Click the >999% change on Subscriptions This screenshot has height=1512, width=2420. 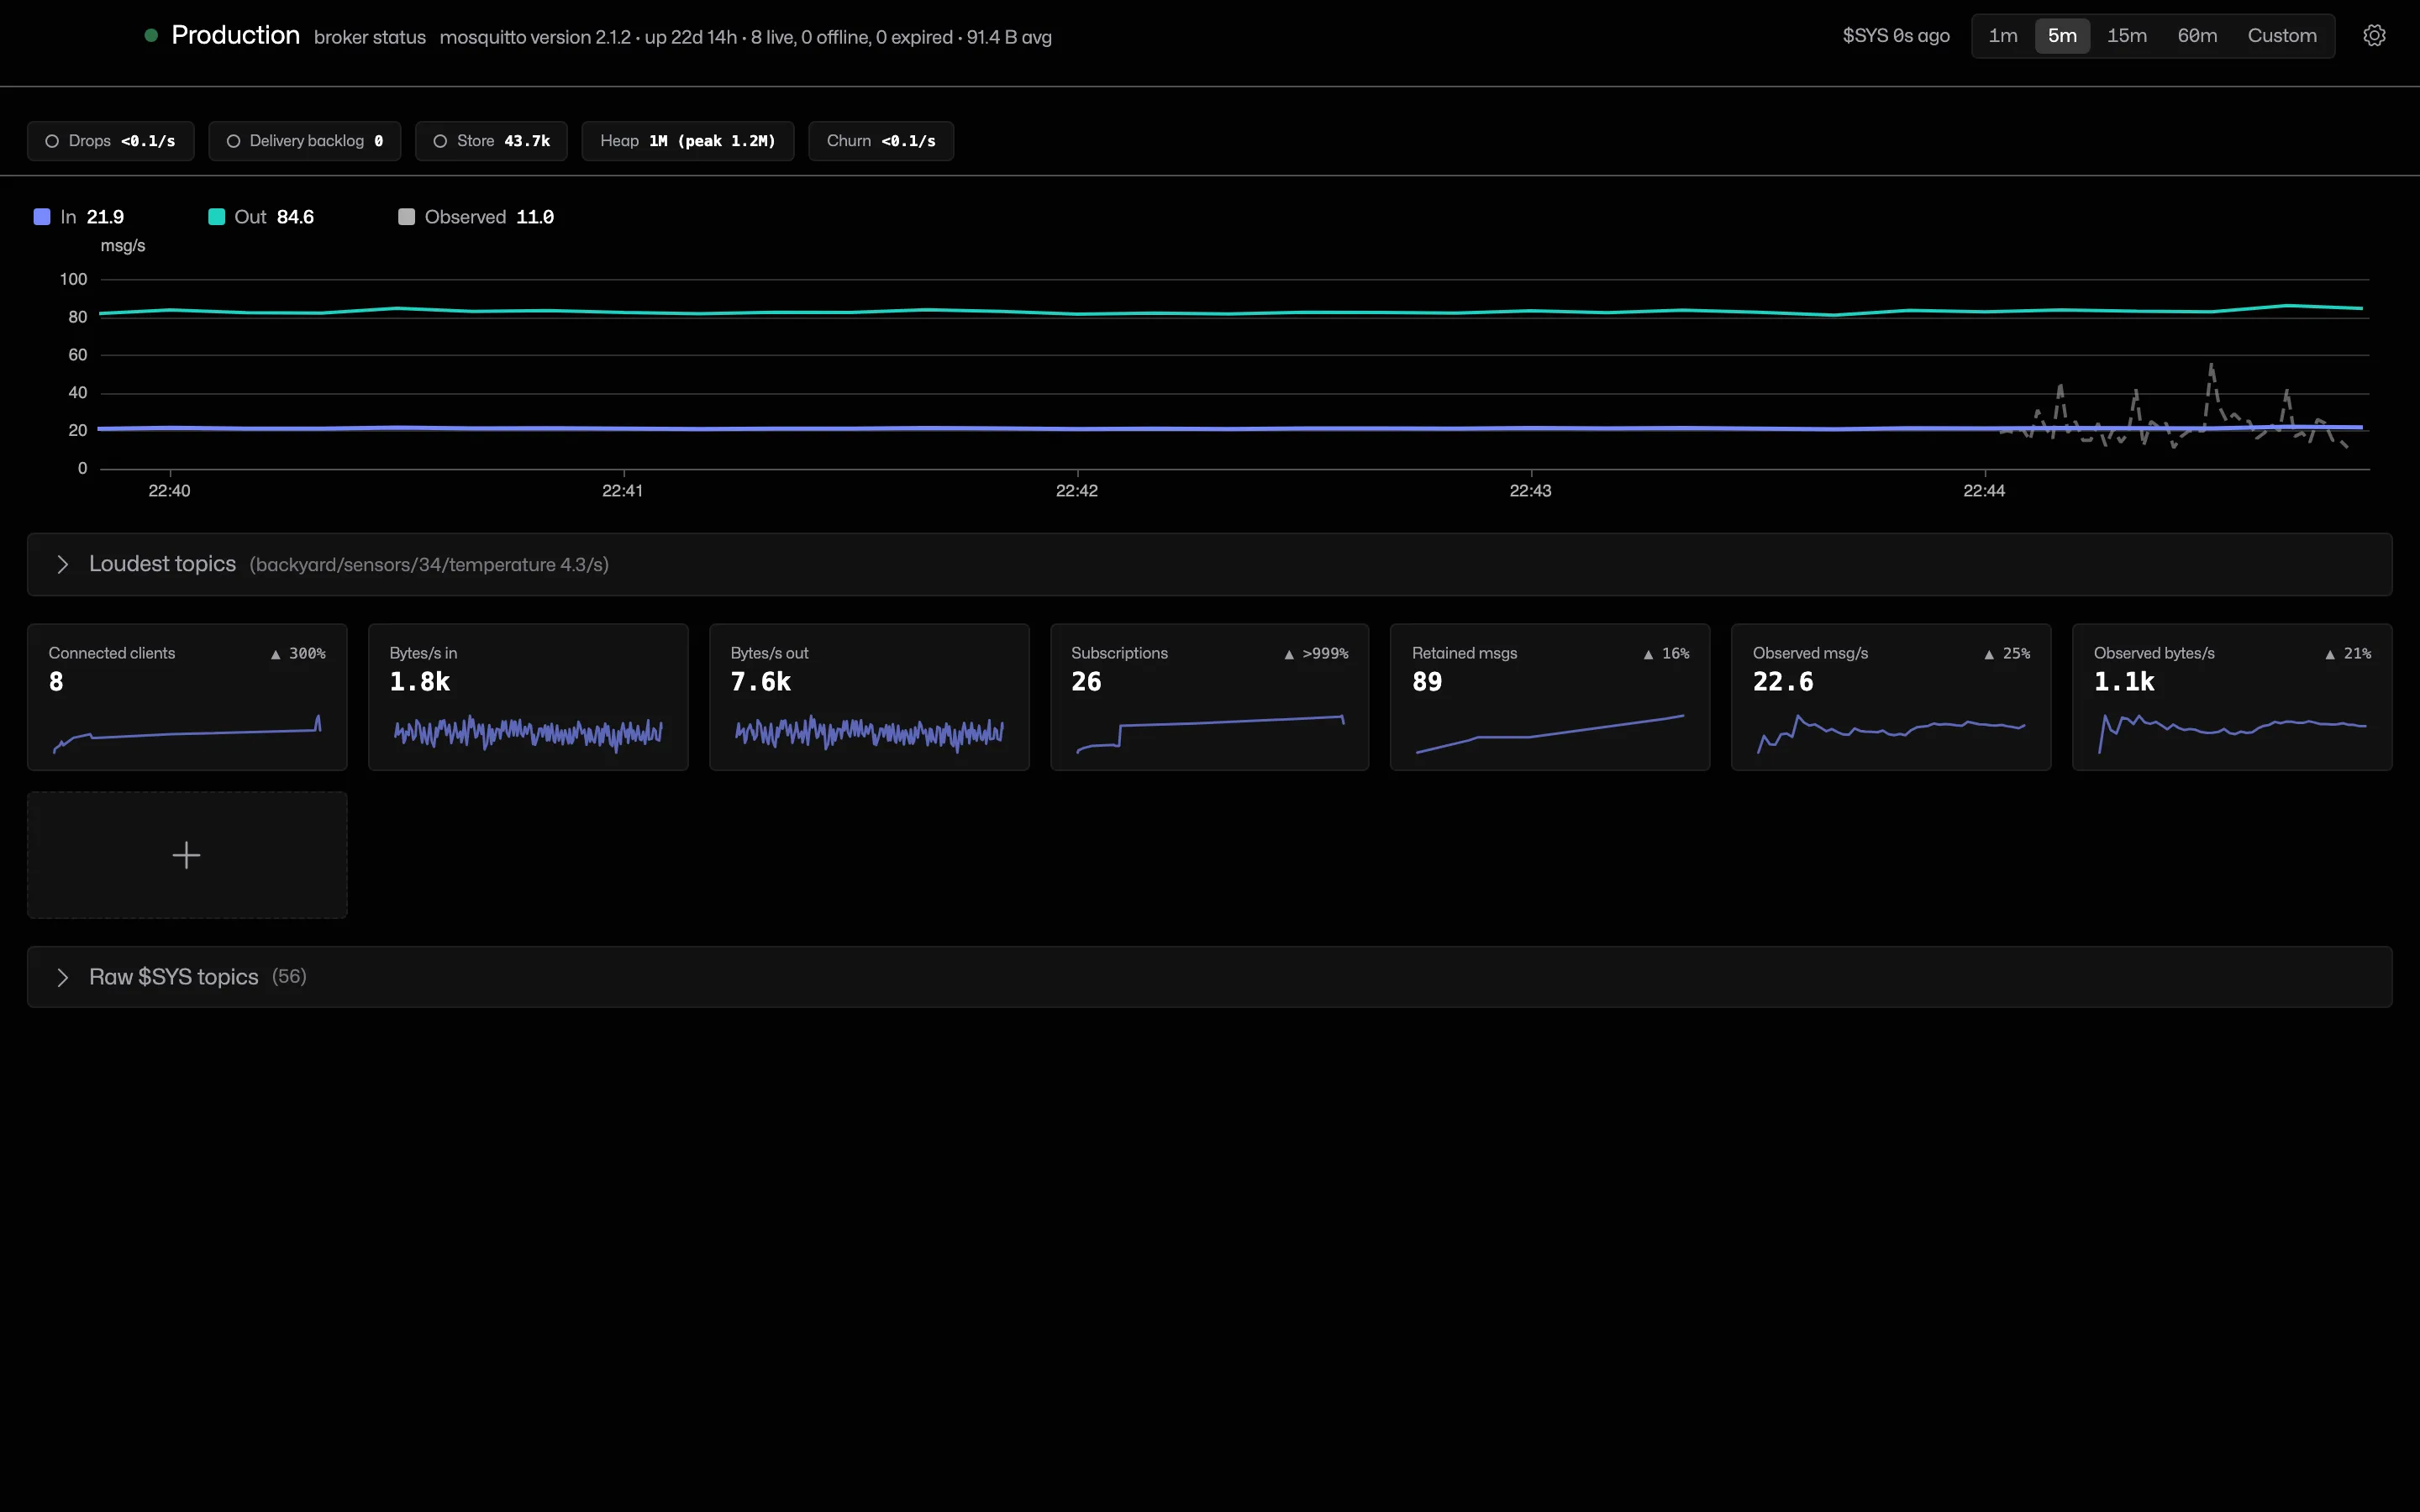1325,654
